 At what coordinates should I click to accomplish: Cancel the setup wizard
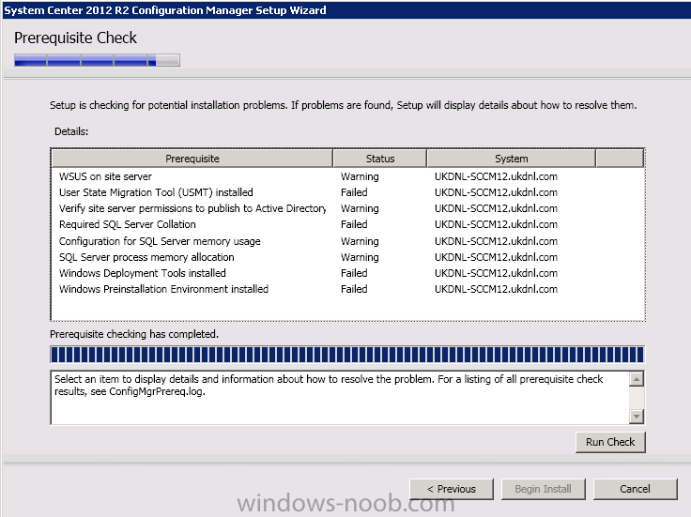635,489
